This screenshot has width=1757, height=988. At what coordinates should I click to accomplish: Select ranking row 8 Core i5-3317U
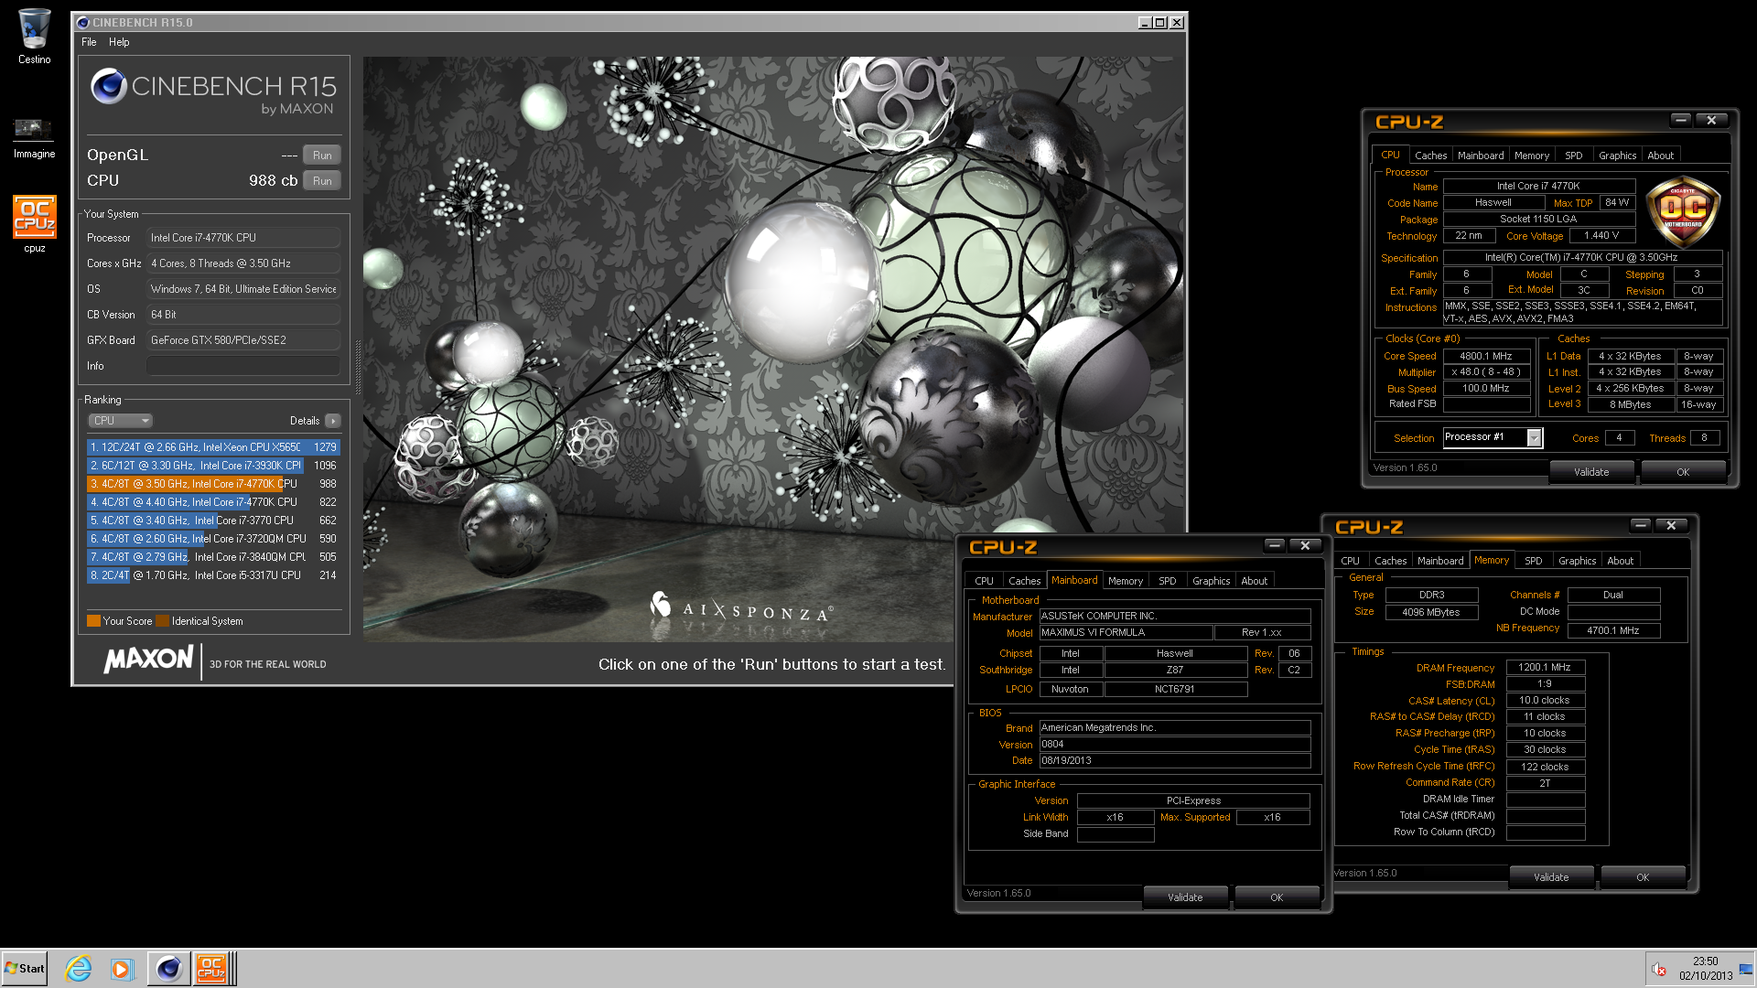coord(213,575)
